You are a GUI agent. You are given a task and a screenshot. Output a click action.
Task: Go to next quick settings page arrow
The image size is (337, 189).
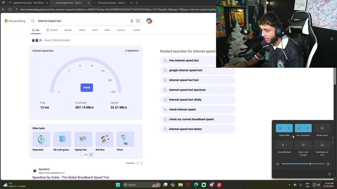[333, 143]
